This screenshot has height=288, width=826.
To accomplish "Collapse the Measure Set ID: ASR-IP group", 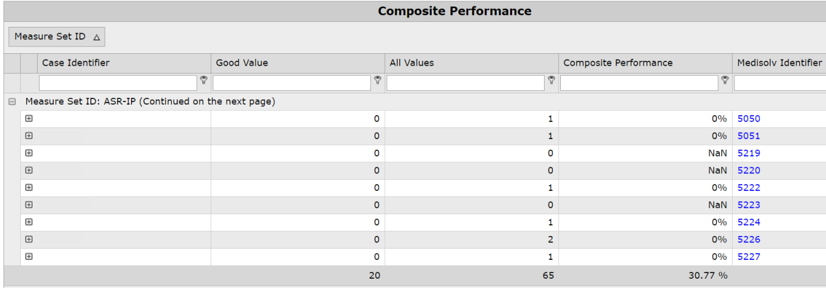I will click(x=12, y=101).
